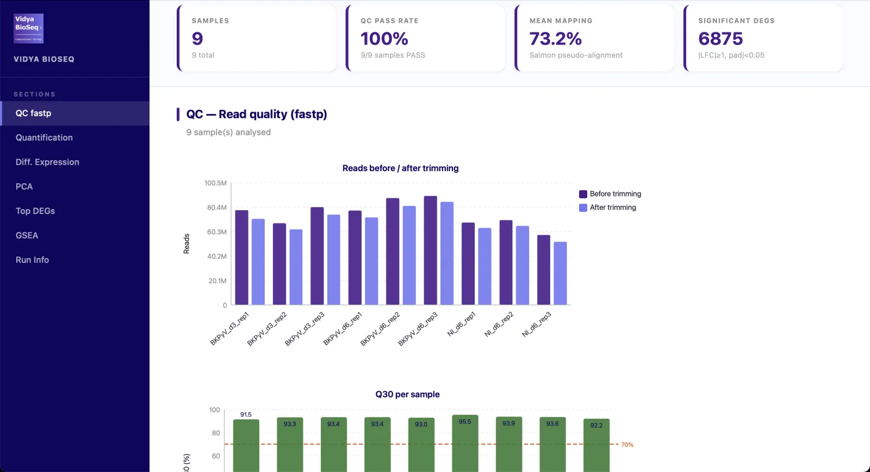Click the BKPyV_d3_rep1 after-trimming bar

tap(258, 262)
